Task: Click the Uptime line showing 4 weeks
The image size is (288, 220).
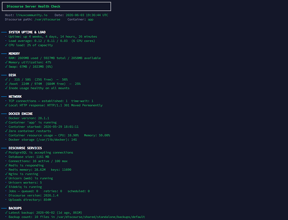Action: (53, 37)
